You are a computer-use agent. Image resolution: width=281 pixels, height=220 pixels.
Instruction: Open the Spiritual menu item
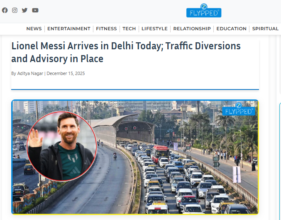point(265,29)
